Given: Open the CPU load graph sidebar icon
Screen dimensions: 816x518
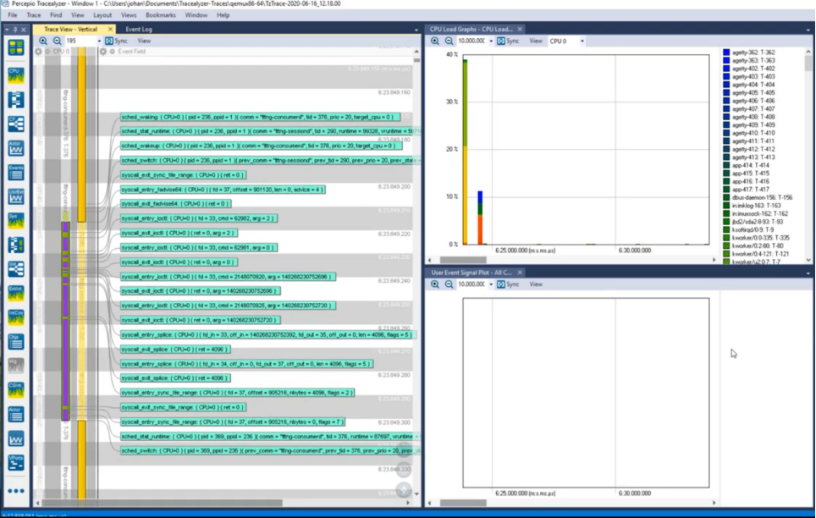Looking at the screenshot, I should 15,75.
